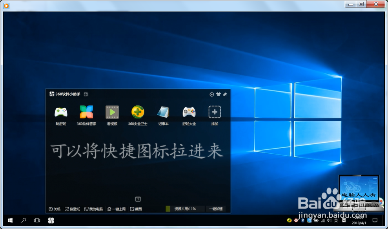Image resolution: width=388 pixels, height=229 pixels.
Task: Click the battery tray icon
Action: (x=316, y=220)
